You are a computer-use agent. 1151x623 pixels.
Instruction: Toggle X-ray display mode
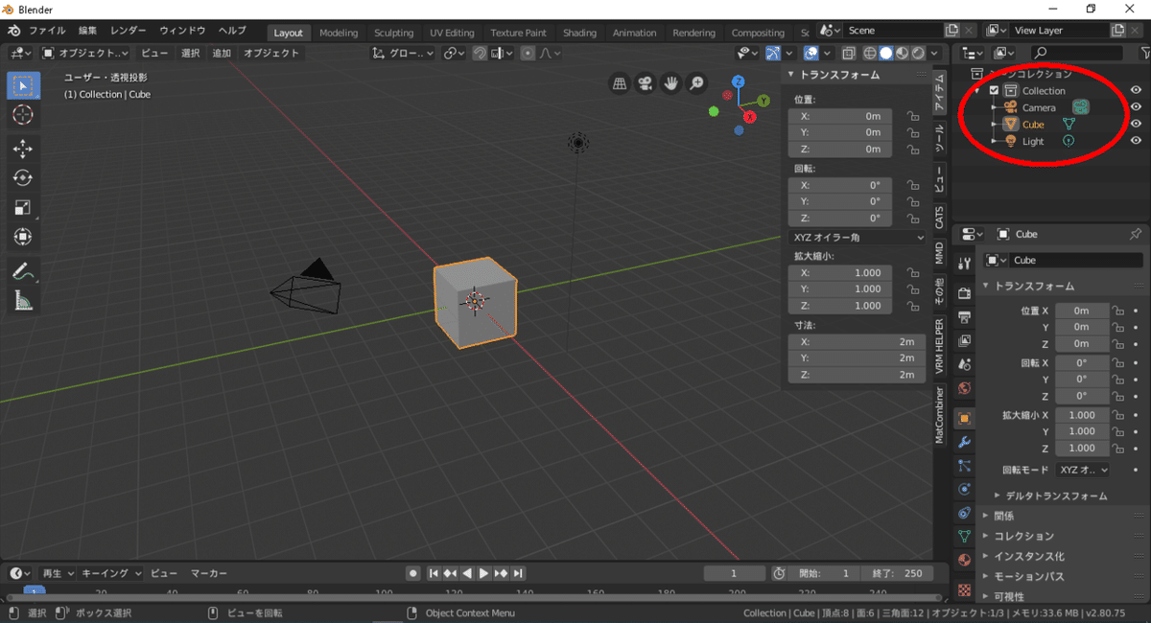[851, 54]
